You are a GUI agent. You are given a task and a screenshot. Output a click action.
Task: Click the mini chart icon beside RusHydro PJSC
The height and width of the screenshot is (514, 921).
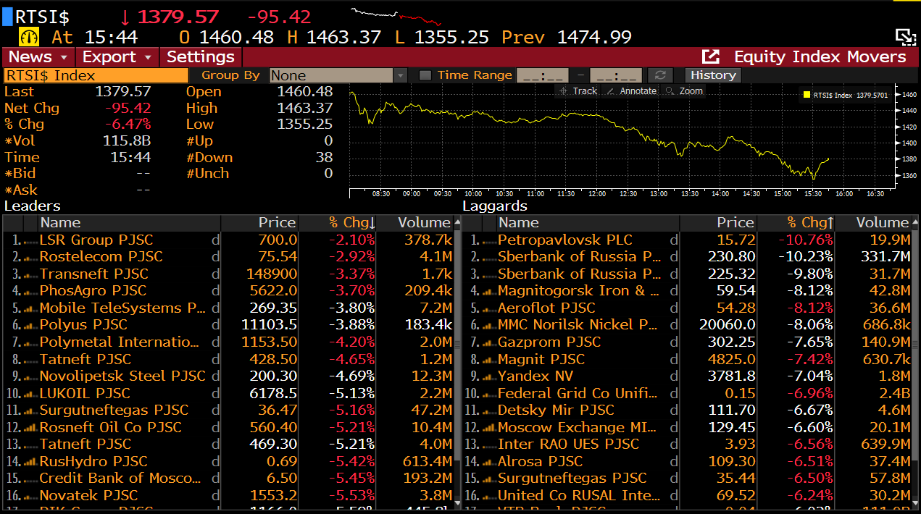[30, 462]
